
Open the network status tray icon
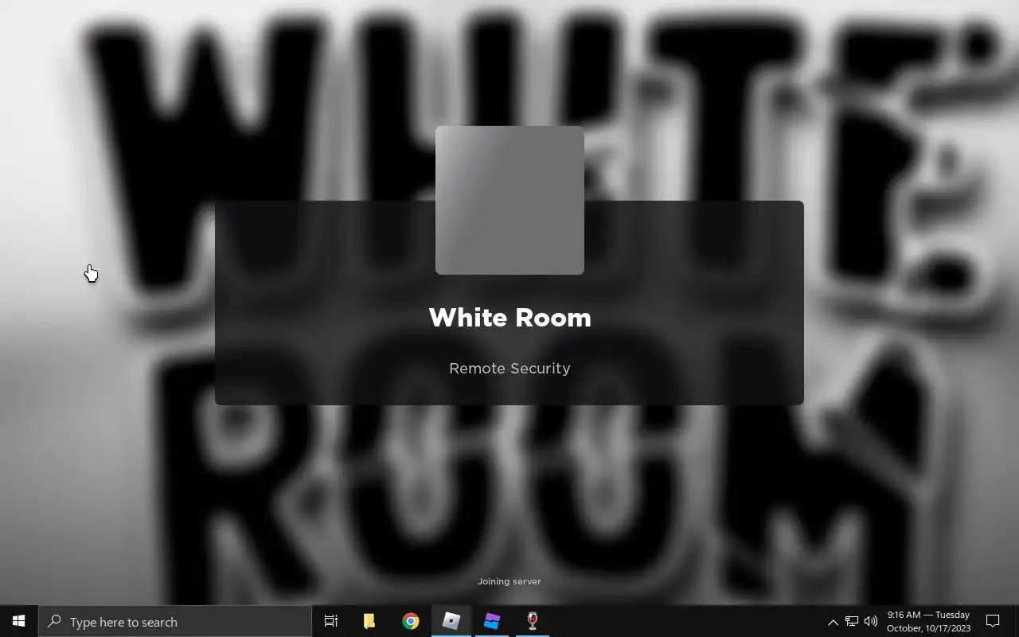tap(852, 621)
